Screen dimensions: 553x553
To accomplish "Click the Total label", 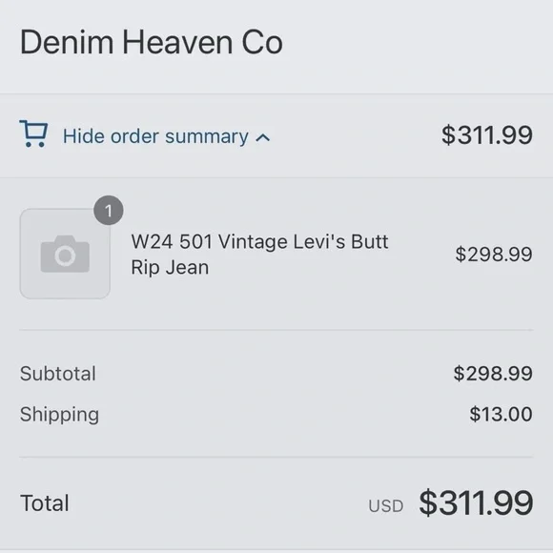I will pos(45,502).
